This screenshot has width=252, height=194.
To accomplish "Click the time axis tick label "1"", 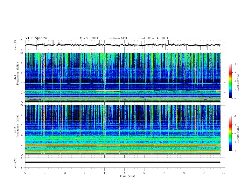I will [x=45, y=173].
